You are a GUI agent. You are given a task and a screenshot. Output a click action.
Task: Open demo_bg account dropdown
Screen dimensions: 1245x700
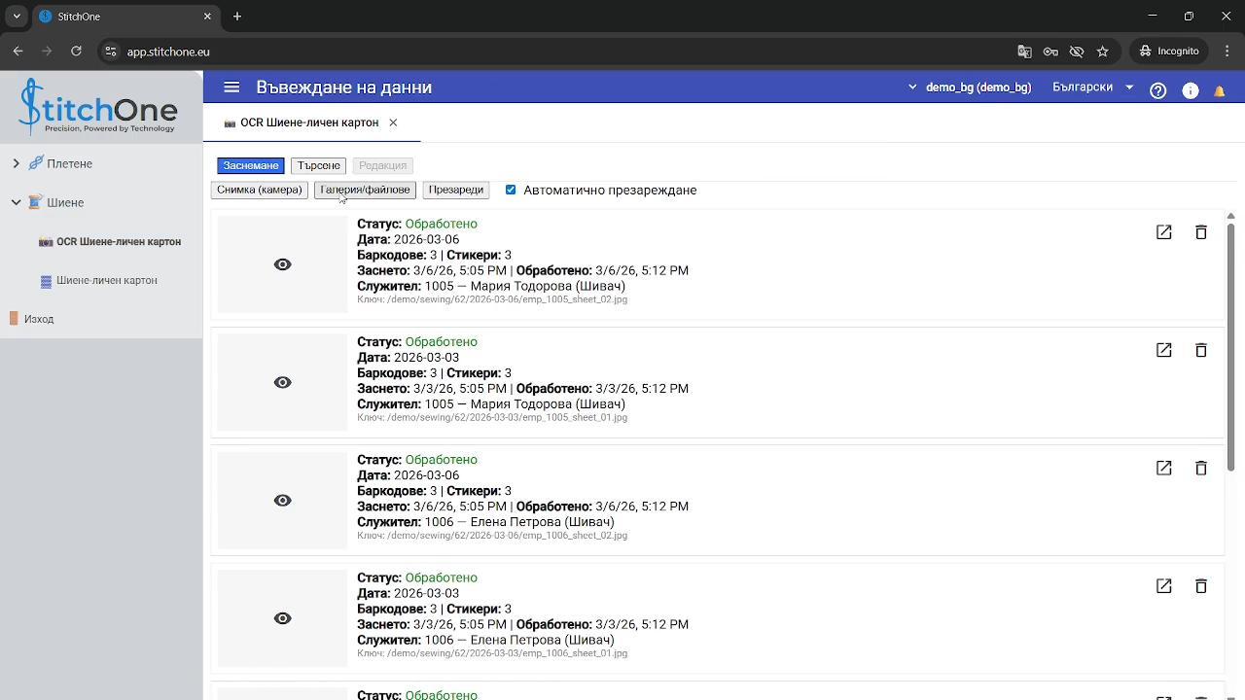[x=970, y=87]
